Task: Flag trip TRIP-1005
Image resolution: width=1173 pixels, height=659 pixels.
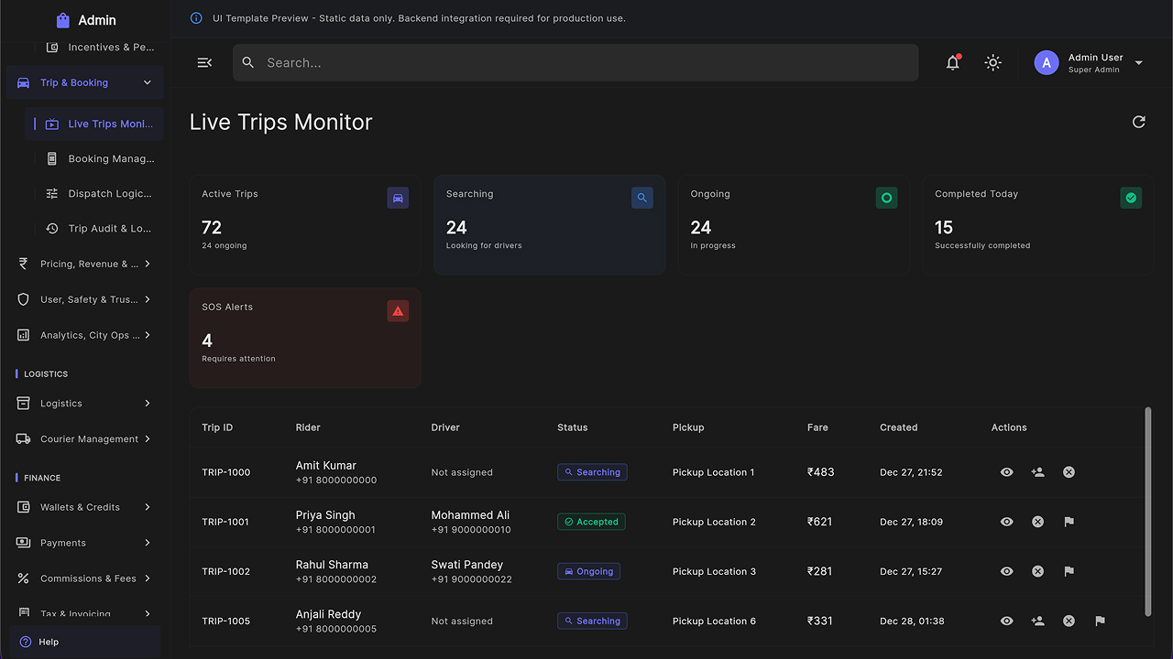Action: [x=1100, y=621]
